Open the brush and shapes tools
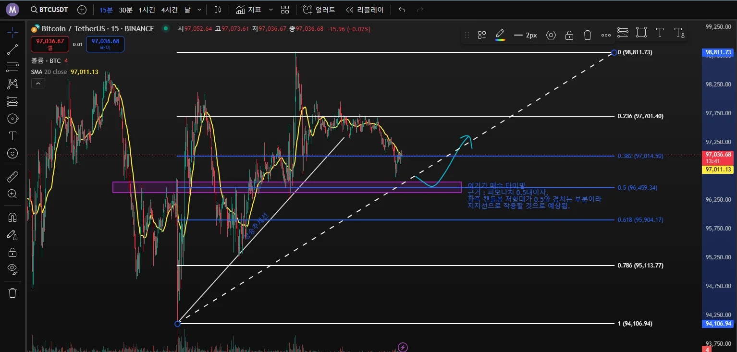The height and width of the screenshot is (352, 737). [x=12, y=119]
